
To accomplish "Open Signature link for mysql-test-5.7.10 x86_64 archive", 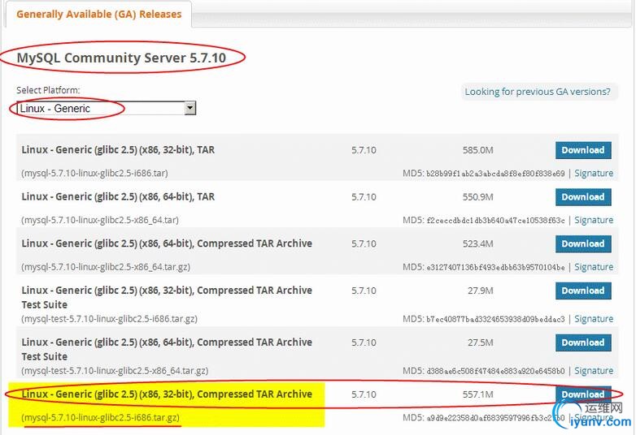I will coord(594,371).
